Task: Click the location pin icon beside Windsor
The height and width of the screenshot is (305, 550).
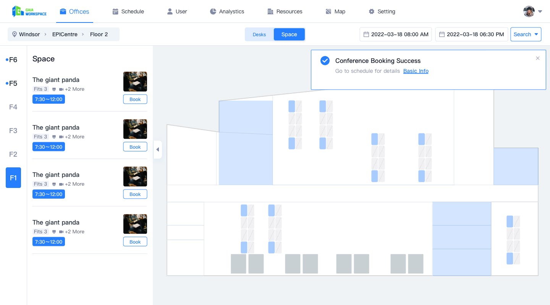Action: (x=15, y=34)
